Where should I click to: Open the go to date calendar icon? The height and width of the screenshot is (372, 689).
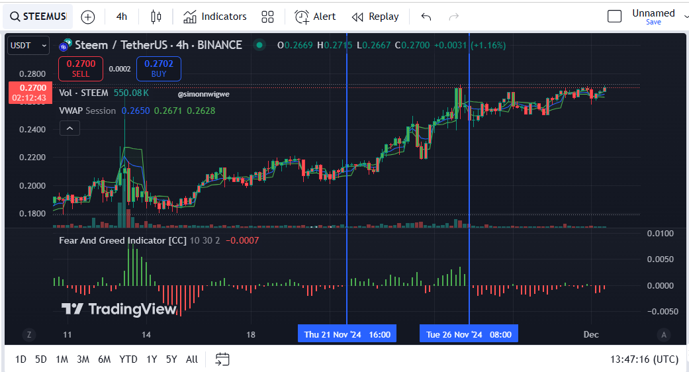pos(222,359)
